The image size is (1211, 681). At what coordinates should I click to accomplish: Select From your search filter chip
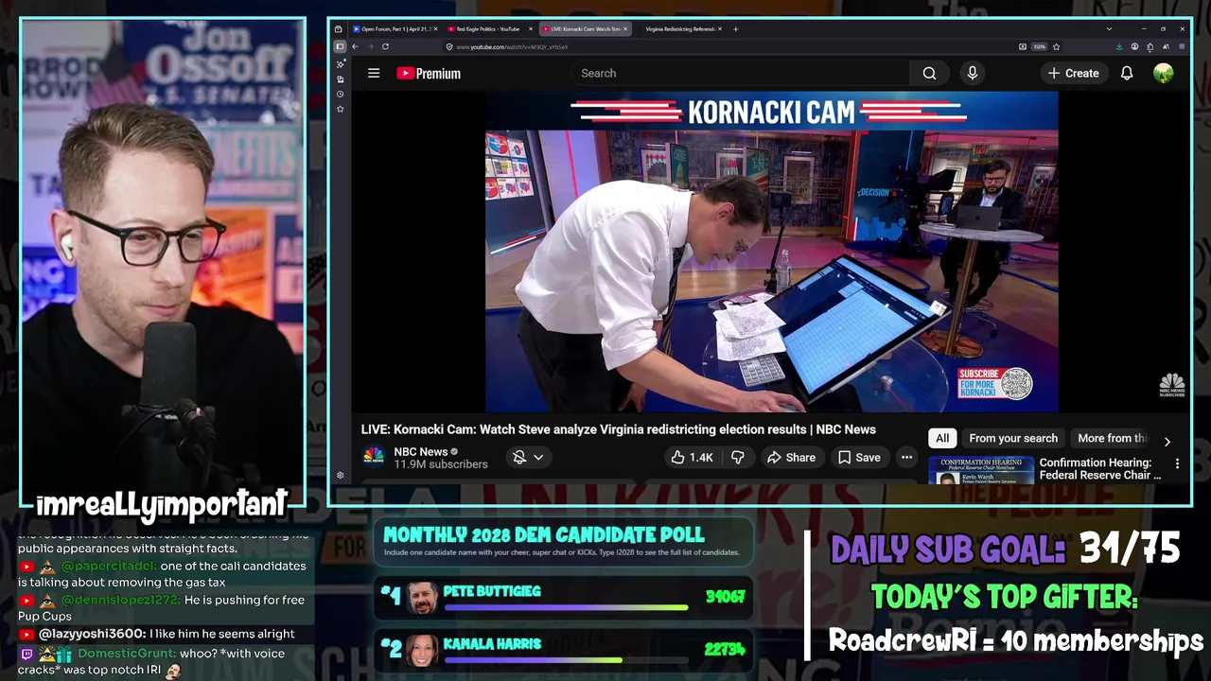pos(1013,438)
